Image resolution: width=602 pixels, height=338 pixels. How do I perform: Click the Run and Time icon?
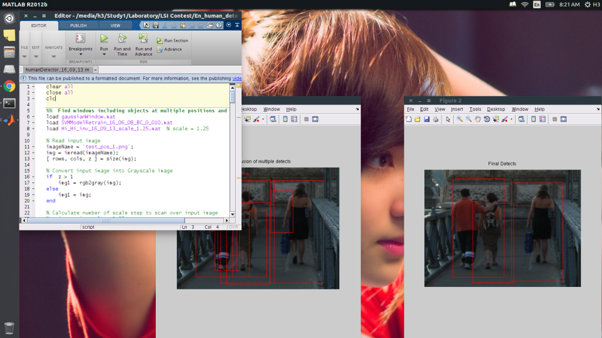[x=122, y=38]
